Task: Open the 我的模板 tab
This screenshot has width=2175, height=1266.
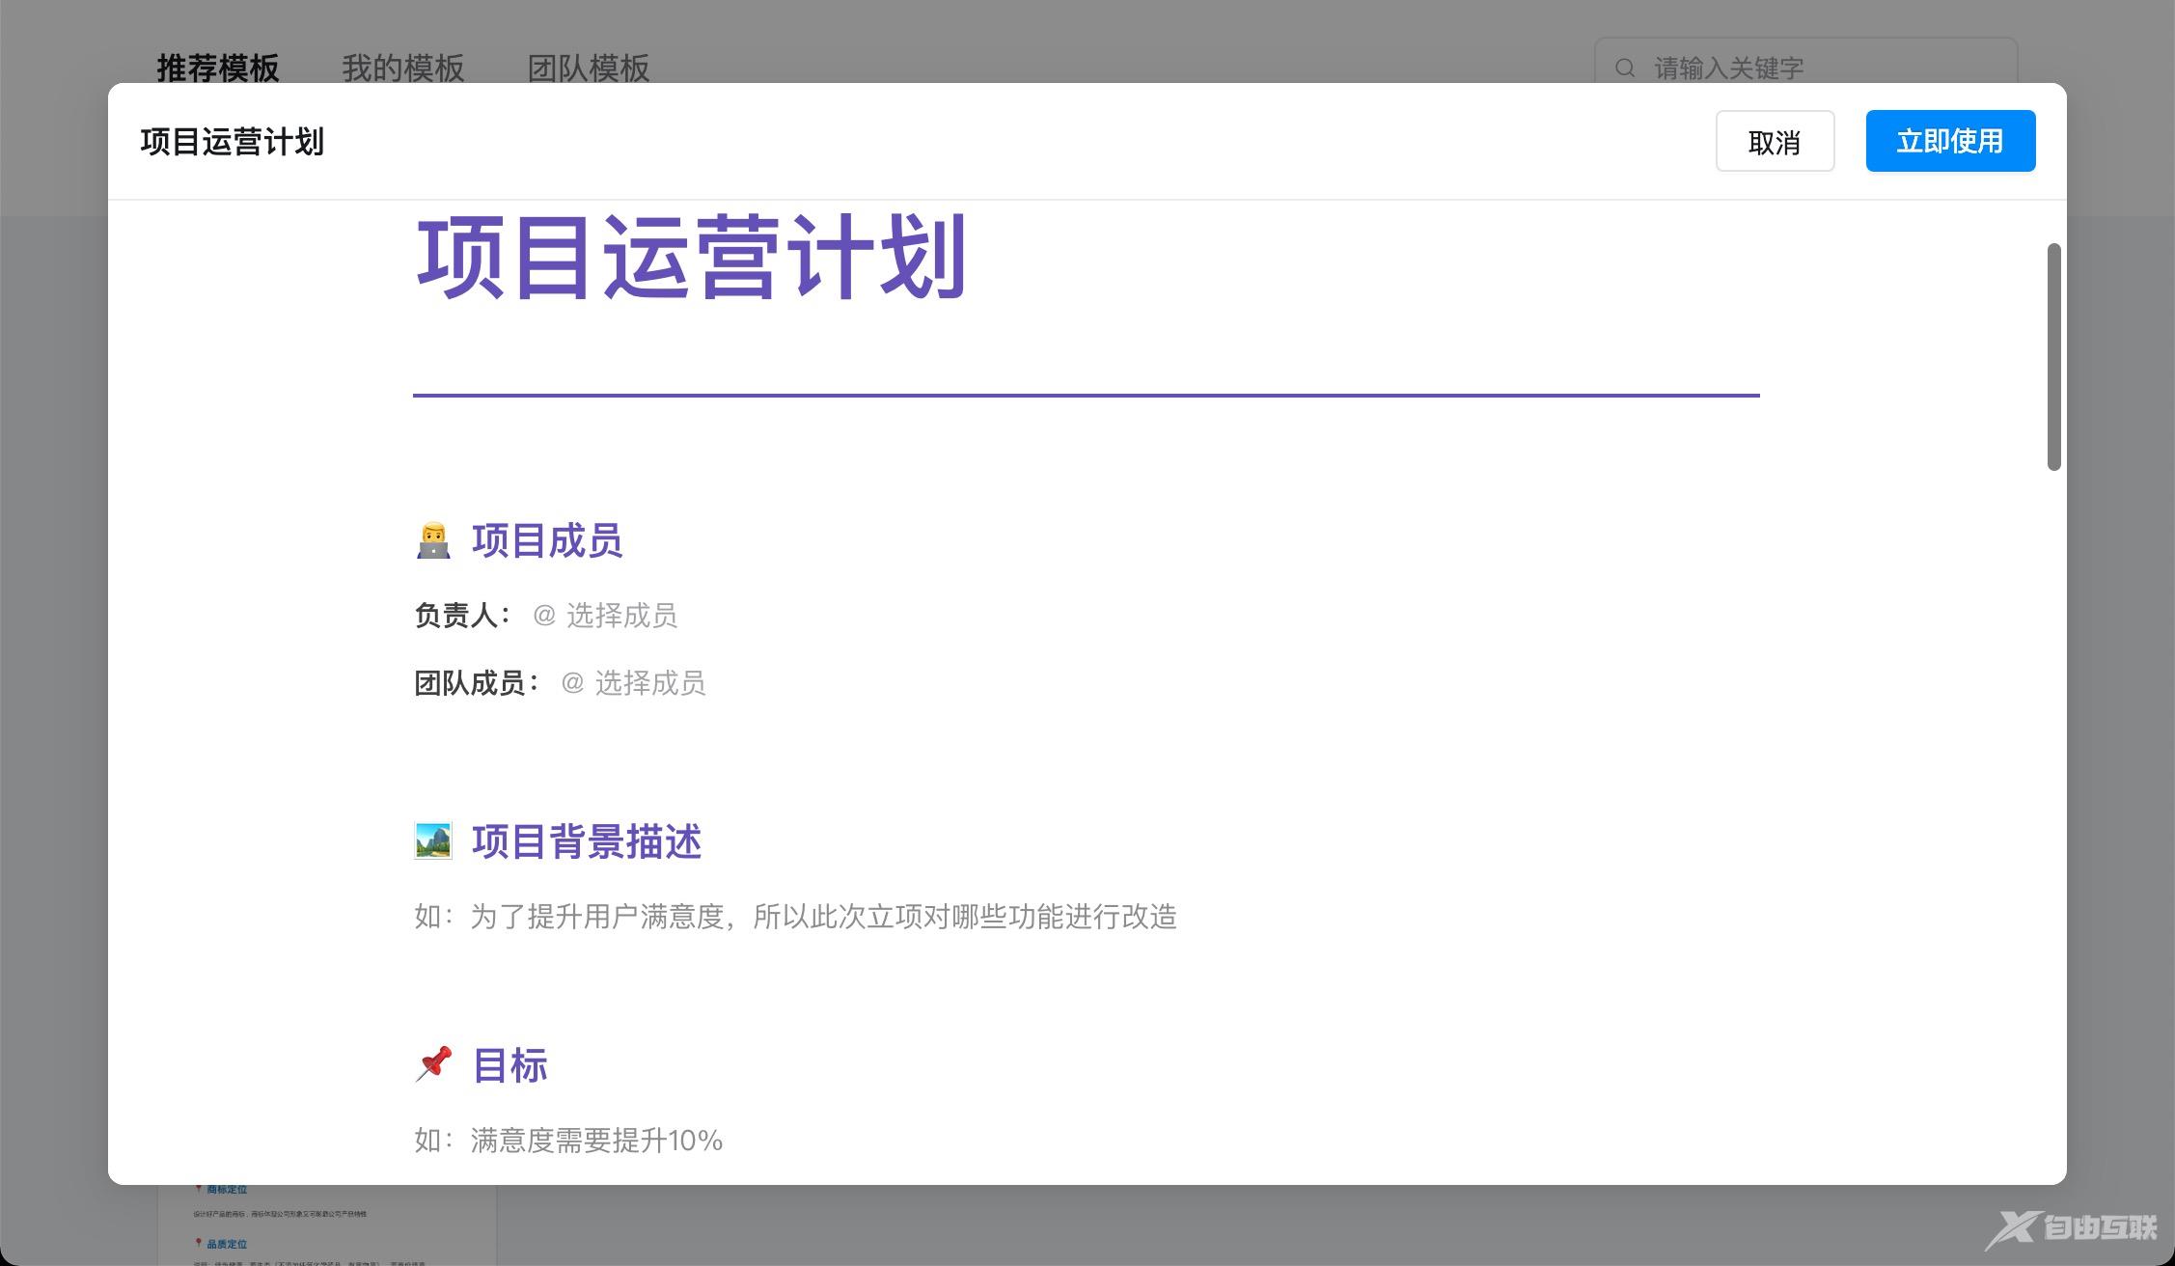Action: (403, 68)
